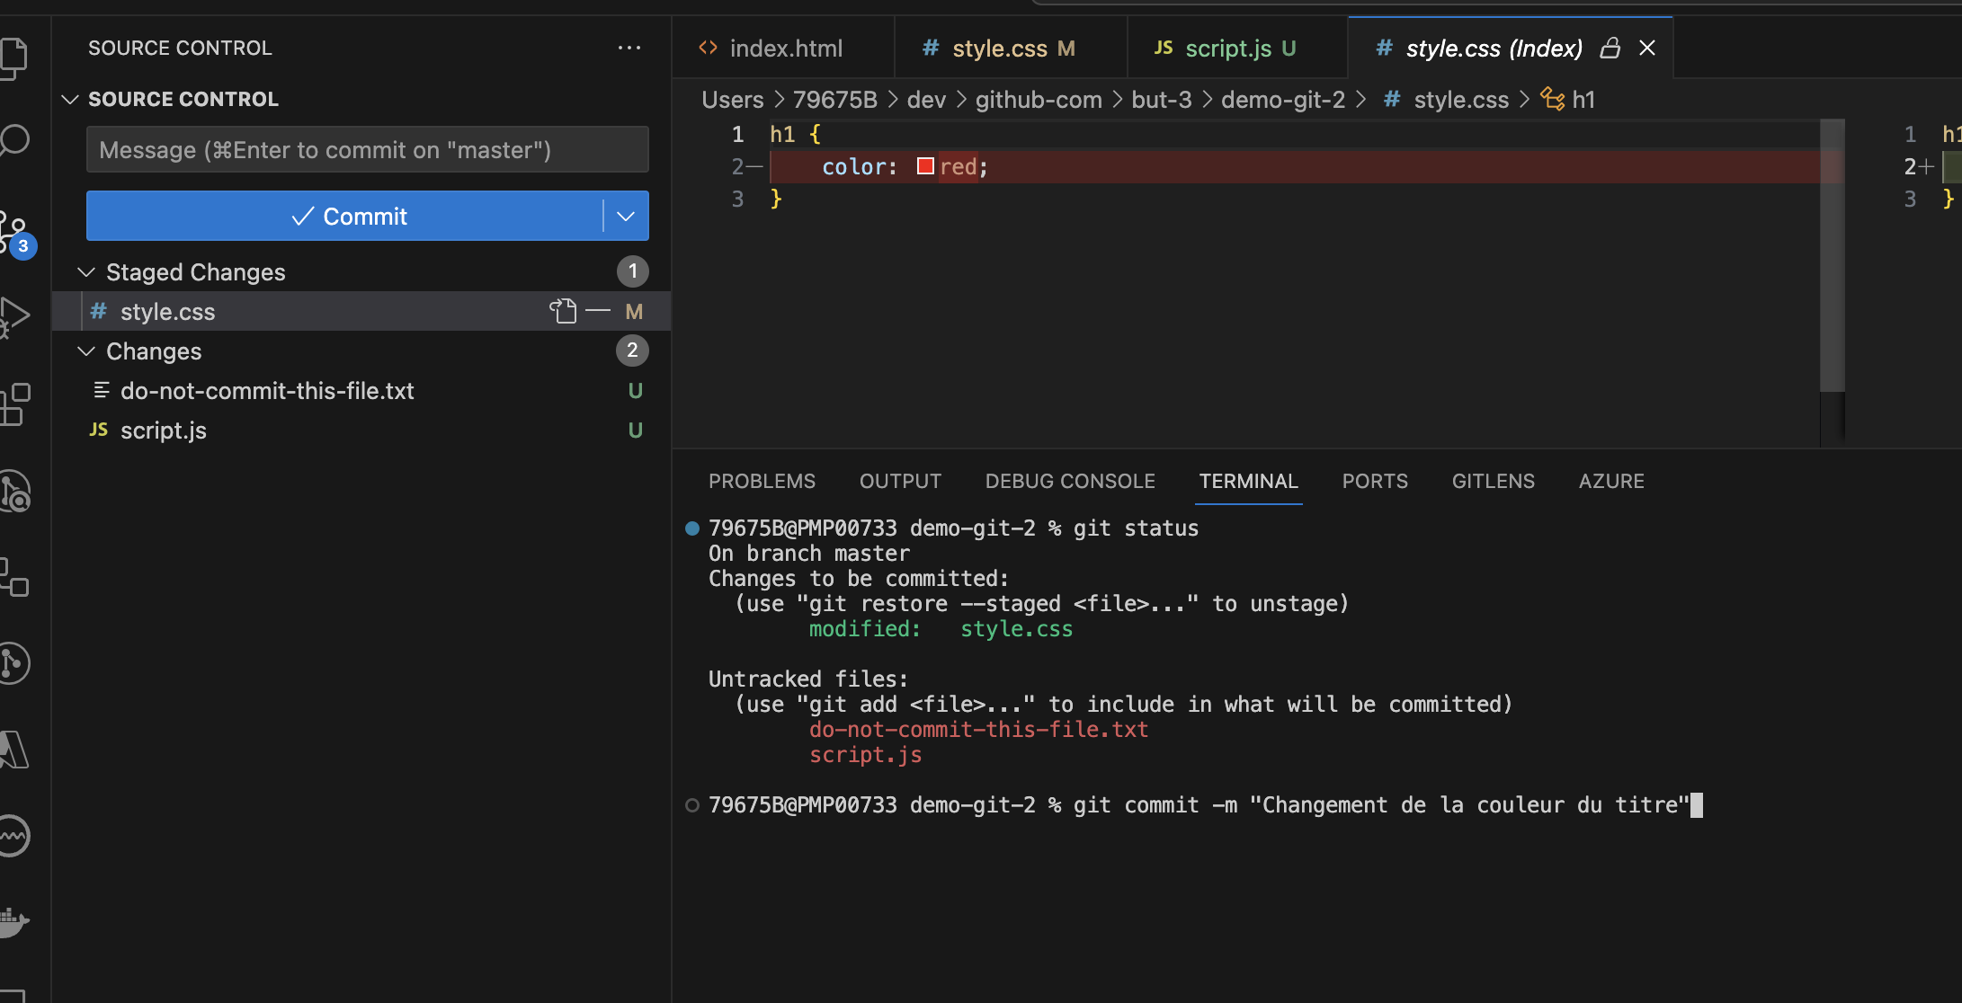Click the lock icon on style.css (Index) tab
1962x1003 pixels.
1610,48
